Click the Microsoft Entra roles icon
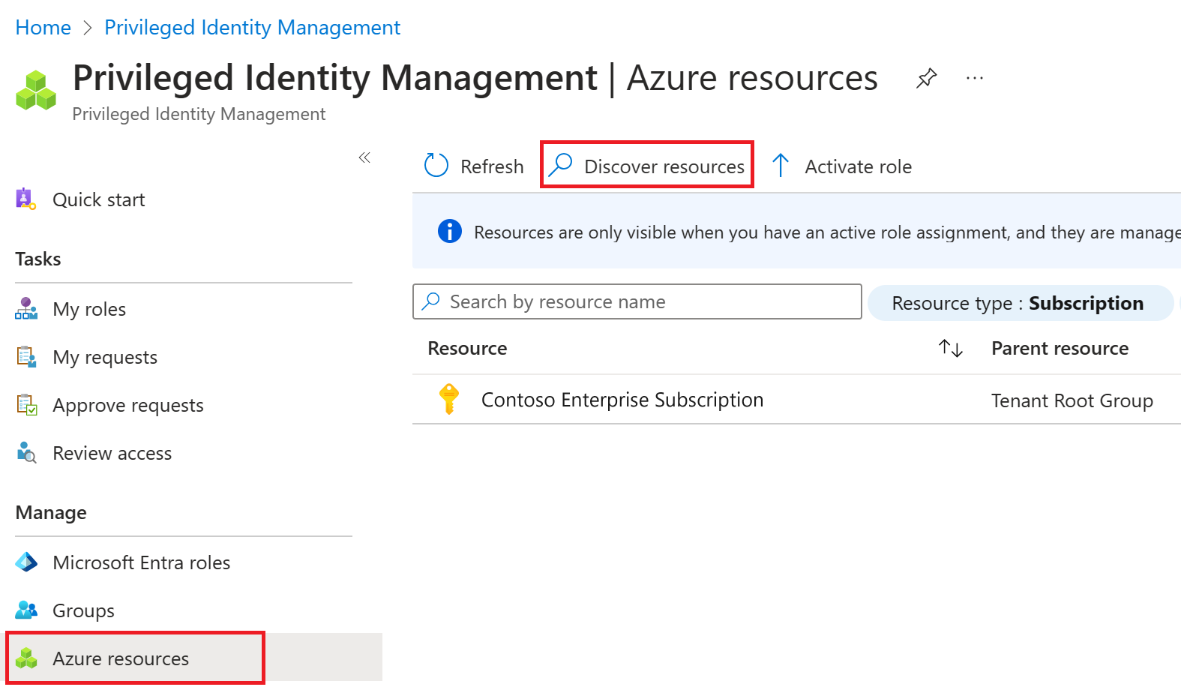 pos(26,562)
